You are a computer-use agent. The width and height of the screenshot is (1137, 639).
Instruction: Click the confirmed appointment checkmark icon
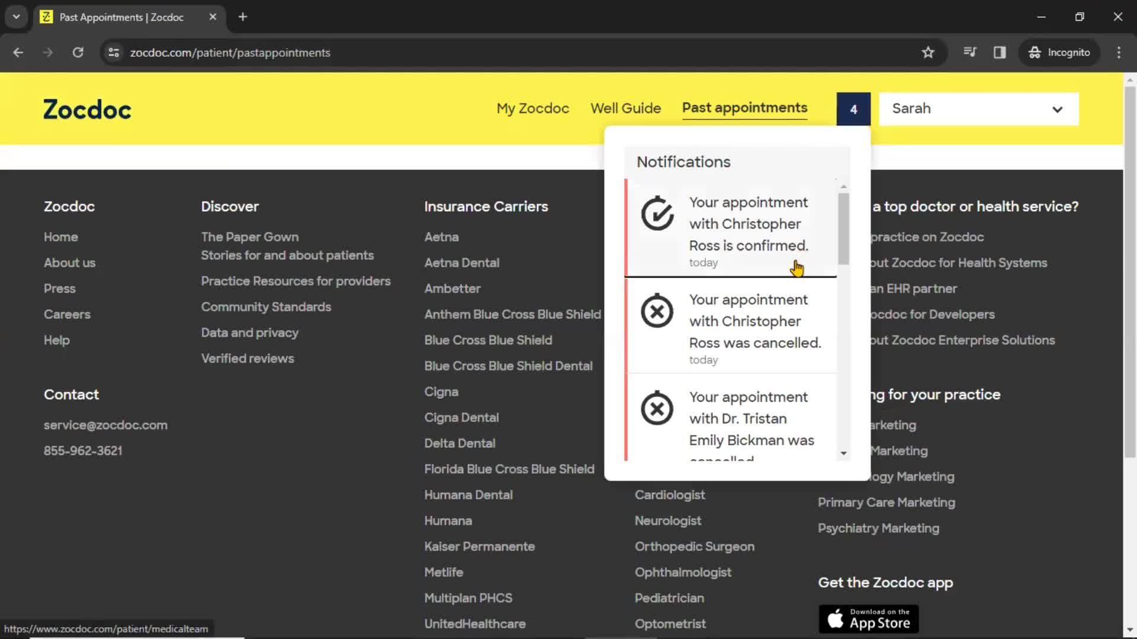(657, 214)
